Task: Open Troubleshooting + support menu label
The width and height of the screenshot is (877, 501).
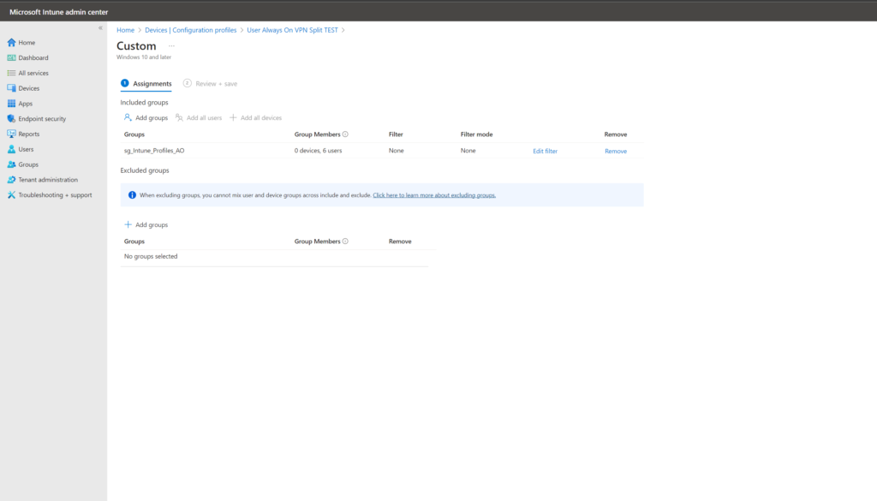Action: click(x=55, y=195)
